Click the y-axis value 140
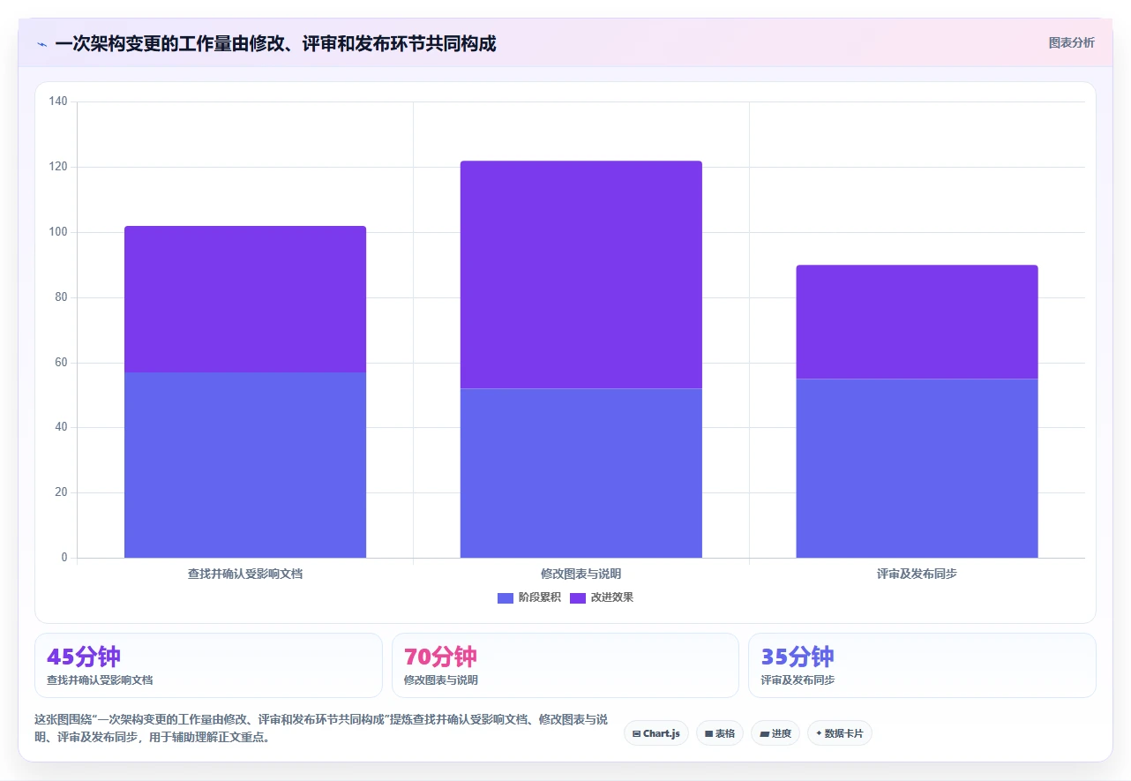Viewport: 1131px width, 781px height. 58,101
